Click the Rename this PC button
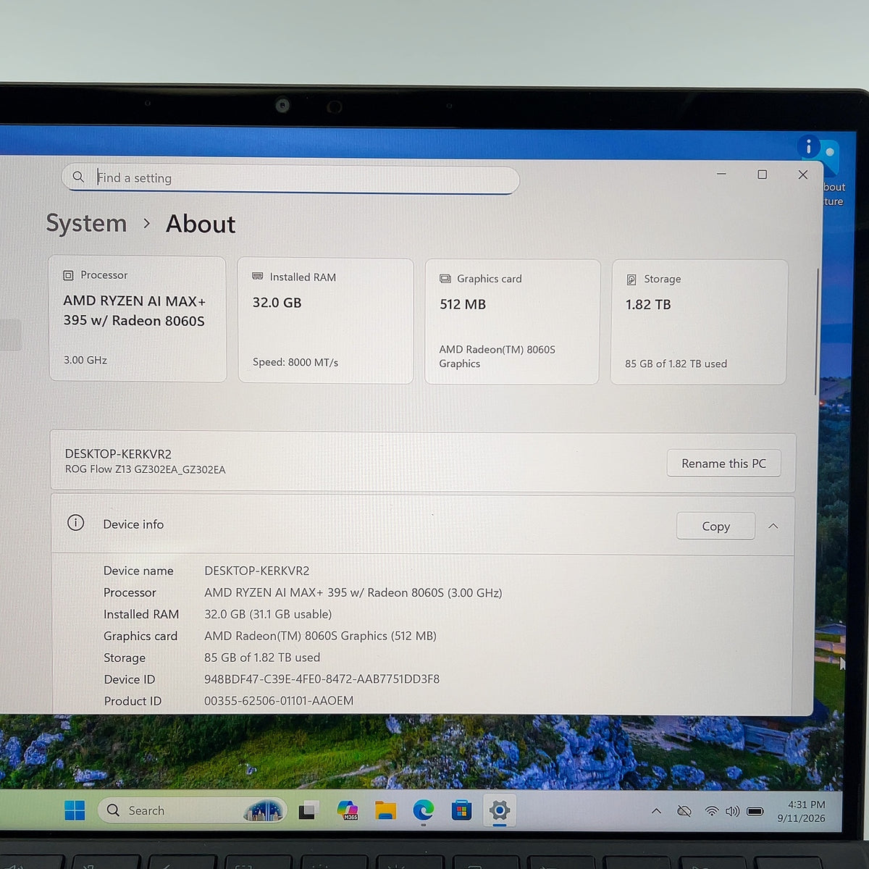869x869 pixels. [723, 463]
